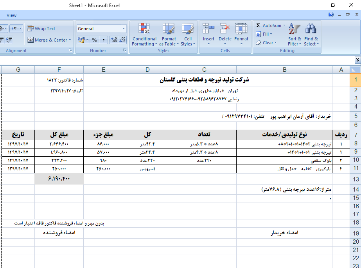This screenshot has height=268, width=361.
Task: Open the Cell Styles gallery
Action: click(188, 34)
